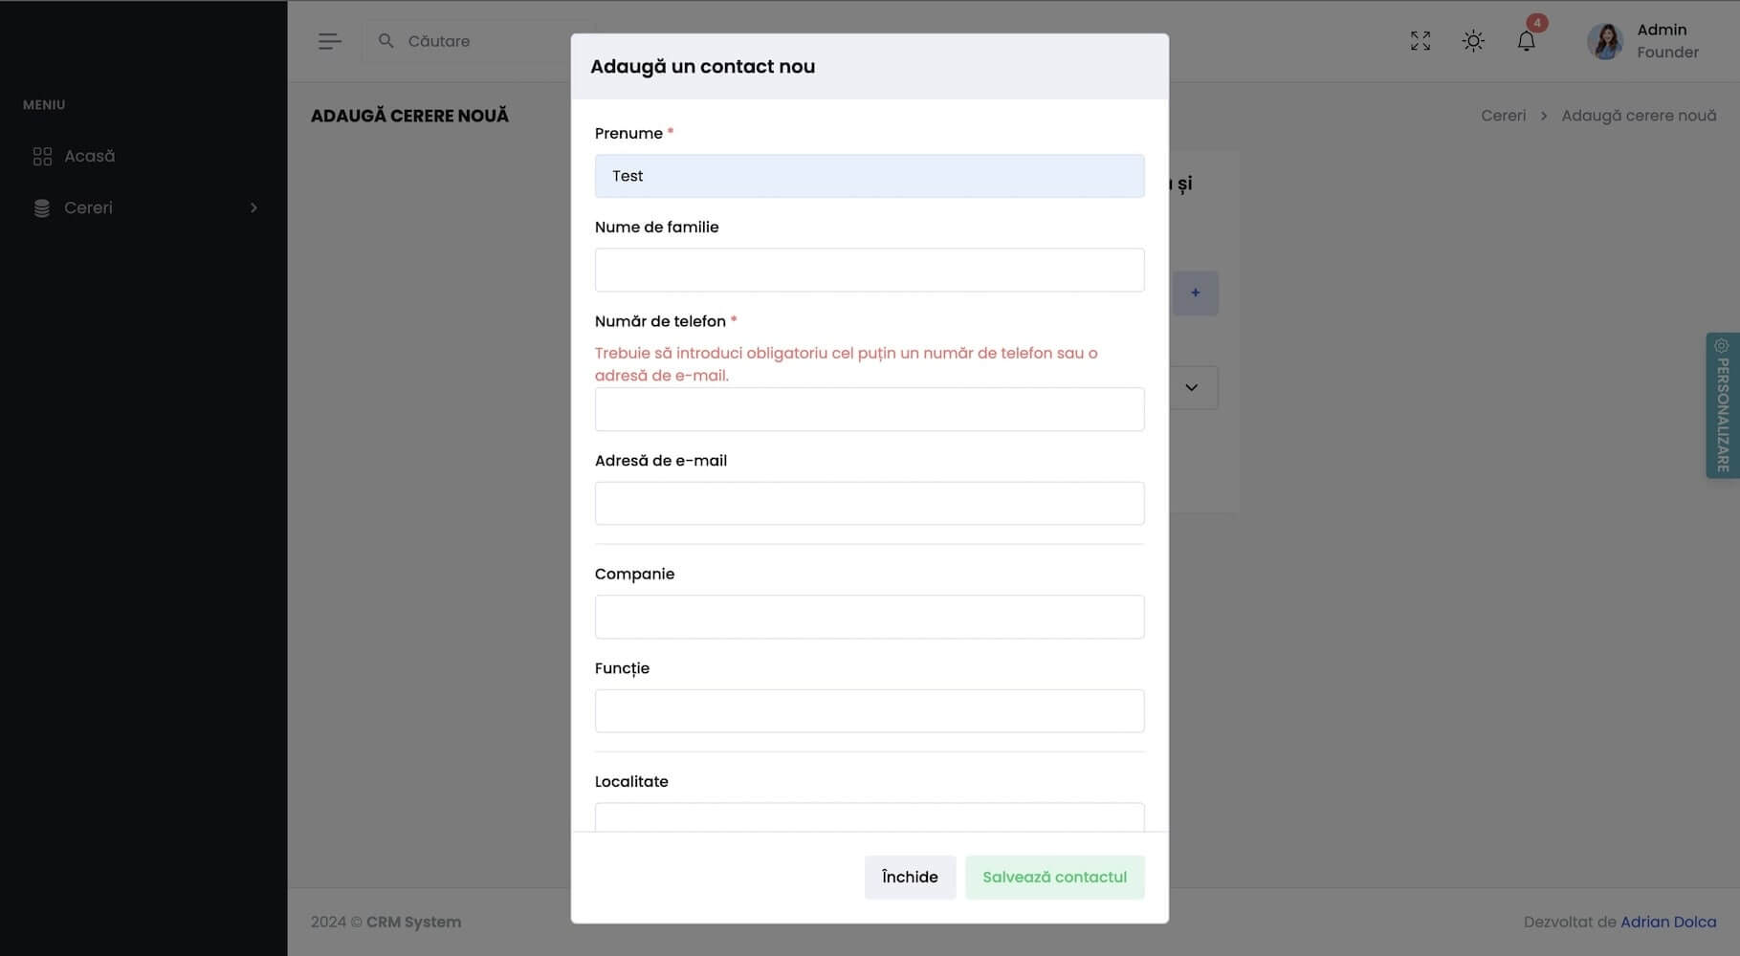This screenshot has width=1740, height=956.
Task: Click the search magnifier icon
Action: point(386,41)
